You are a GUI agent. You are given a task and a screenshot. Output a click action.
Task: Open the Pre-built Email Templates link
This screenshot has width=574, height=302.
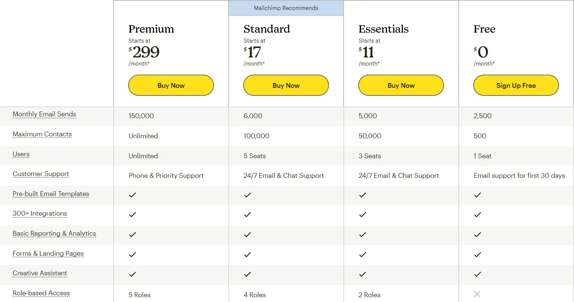[x=51, y=194]
